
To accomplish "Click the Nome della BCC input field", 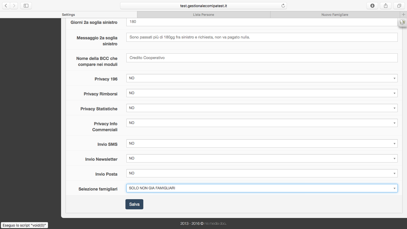I will [262, 58].
